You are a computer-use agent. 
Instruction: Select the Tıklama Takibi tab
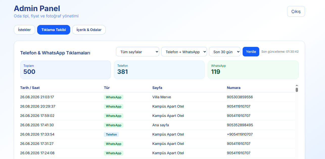pos(54,30)
